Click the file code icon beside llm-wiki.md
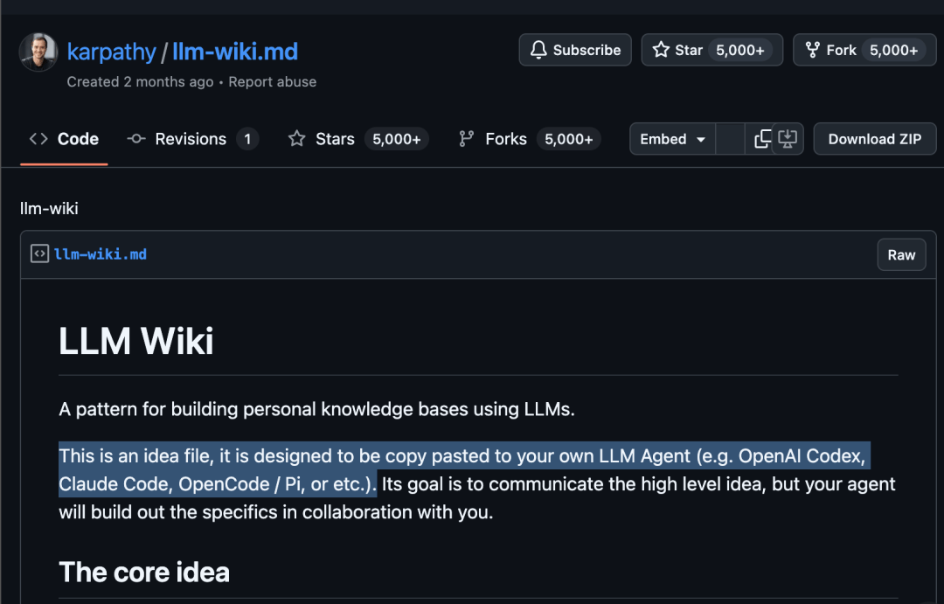944x604 pixels. [x=39, y=254]
